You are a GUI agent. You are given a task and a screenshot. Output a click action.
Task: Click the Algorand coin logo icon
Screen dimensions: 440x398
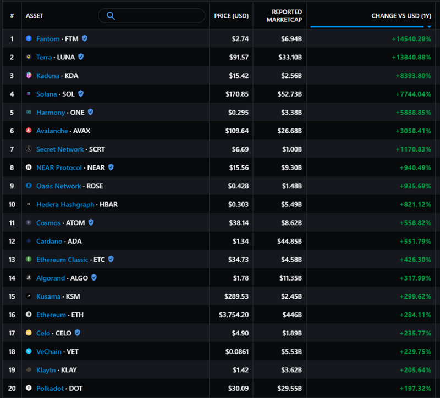click(29, 278)
